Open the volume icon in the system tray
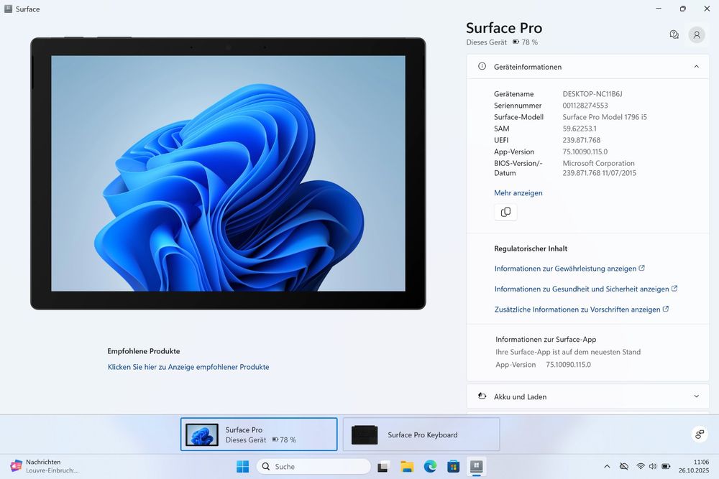Viewport: 719px width, 479px height. 653,466
